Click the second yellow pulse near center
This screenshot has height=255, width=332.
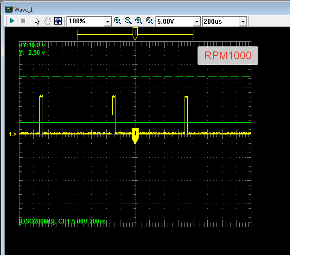[x=114, y=115]
